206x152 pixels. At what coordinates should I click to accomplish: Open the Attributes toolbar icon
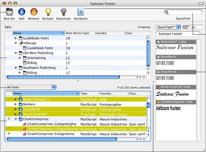tap(80, 12)
